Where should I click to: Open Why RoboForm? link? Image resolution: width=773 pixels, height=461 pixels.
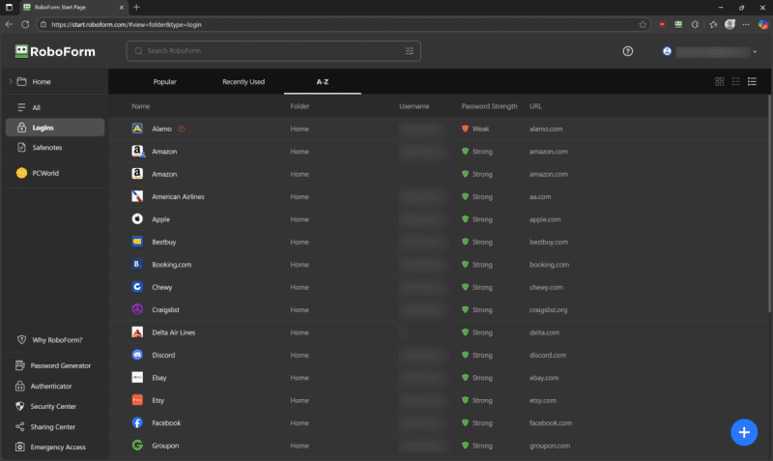(56, 340)
